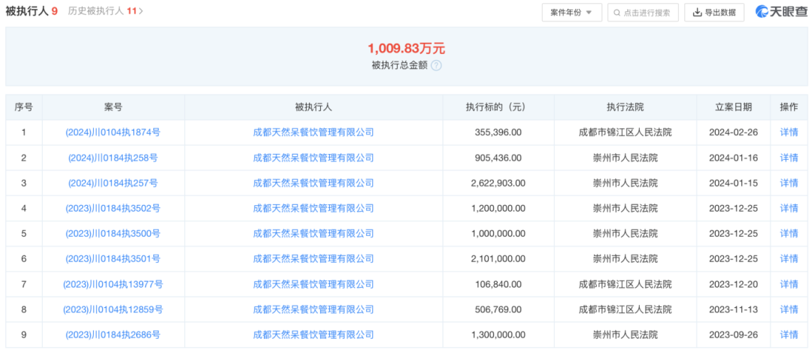812x353 pixels.
Task: Open case (2024)川0184执257号
Action: tap(113, 183)
